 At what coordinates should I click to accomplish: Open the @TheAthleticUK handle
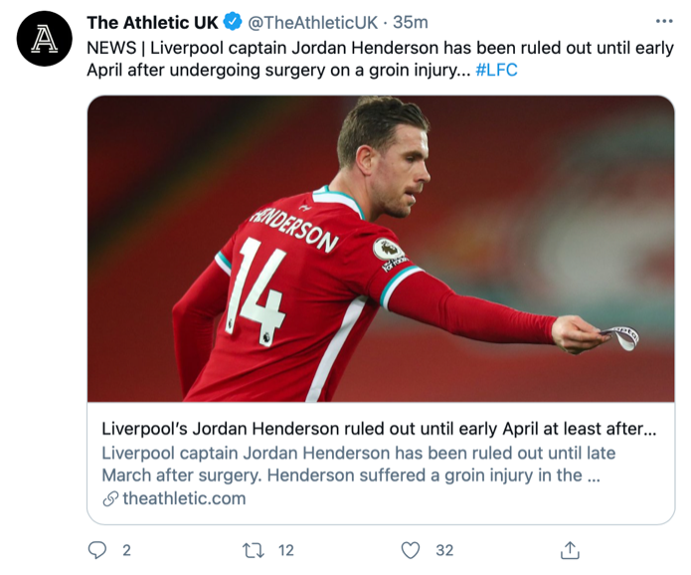coord(313,22)
